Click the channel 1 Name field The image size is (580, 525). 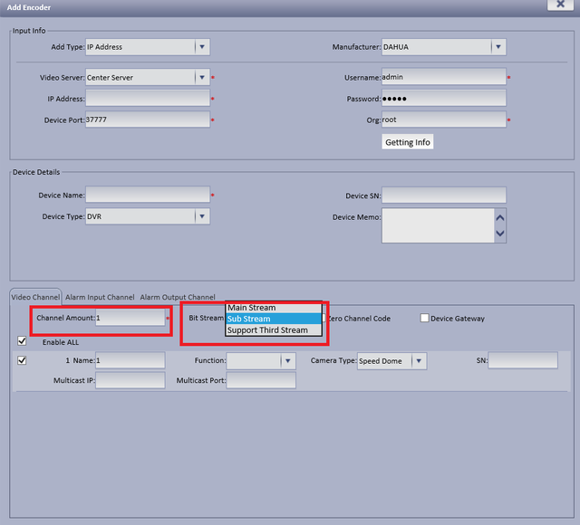130,360
